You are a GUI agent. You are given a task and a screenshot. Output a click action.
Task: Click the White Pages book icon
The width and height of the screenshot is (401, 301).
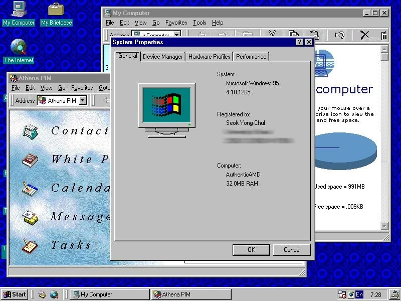pyautogui.click(x=30, y=160)
